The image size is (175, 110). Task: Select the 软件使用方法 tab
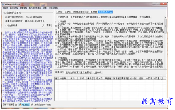[x=105, y=12]
